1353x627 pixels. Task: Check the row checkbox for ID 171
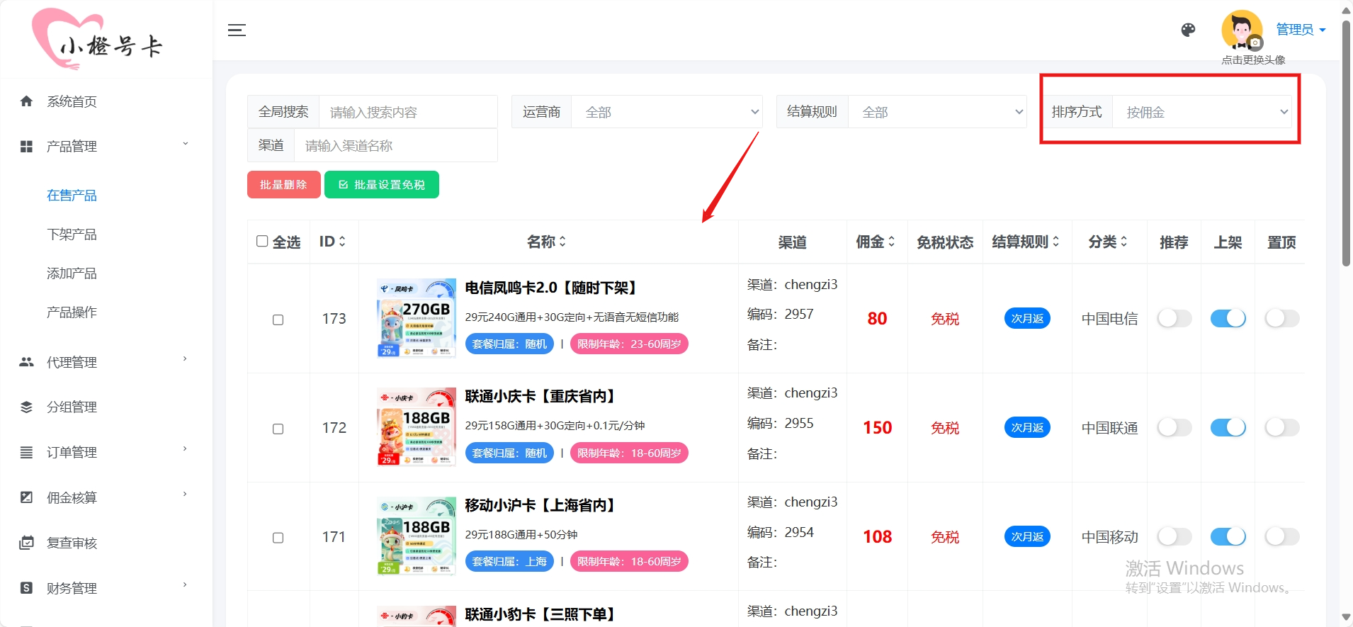point(278,538)
